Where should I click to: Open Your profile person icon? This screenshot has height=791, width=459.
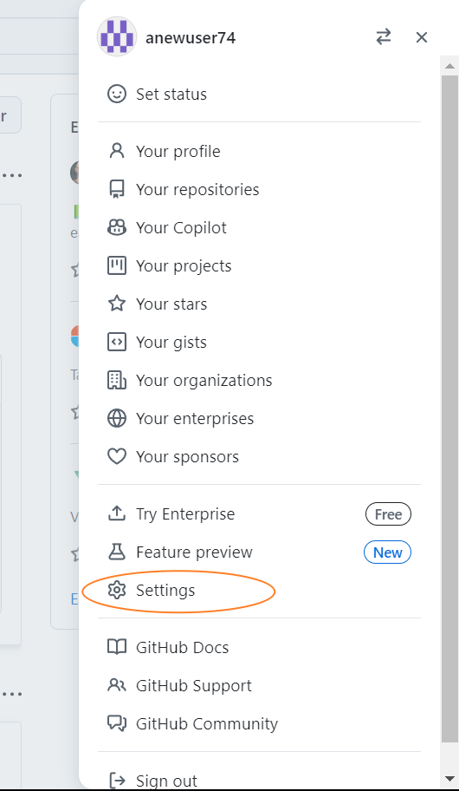pyautogui.click(x=117, y=151)
